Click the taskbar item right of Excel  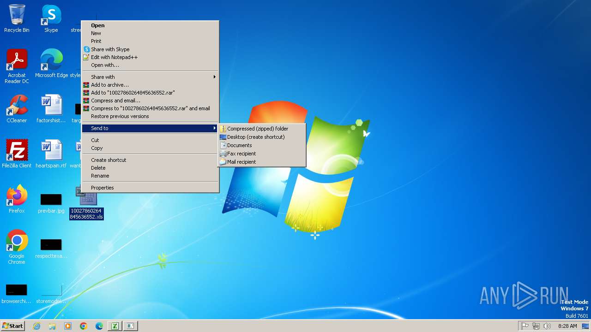[130, 326]
